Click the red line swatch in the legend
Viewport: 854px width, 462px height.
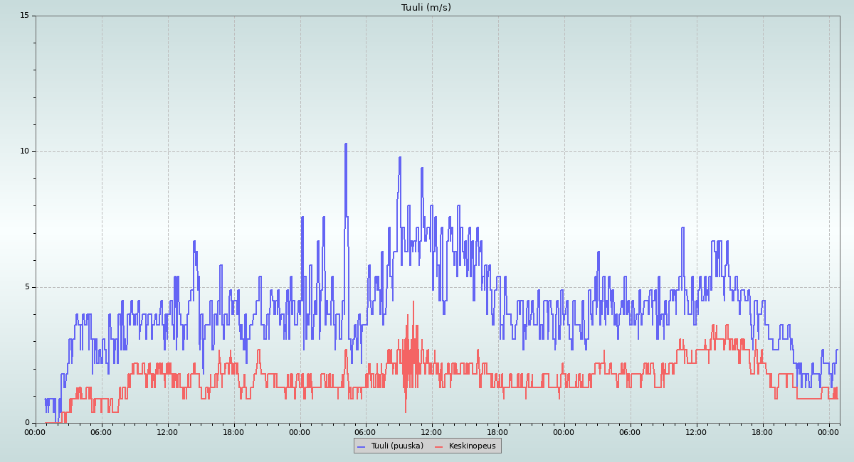tap(438, 446)
